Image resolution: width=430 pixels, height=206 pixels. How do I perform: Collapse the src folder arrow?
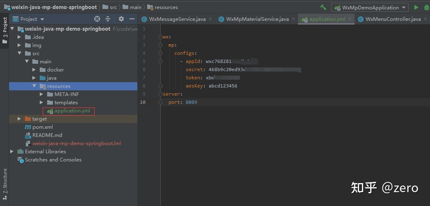[19, 54]
